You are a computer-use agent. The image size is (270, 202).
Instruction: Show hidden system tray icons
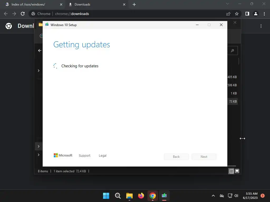click(213, 196)
